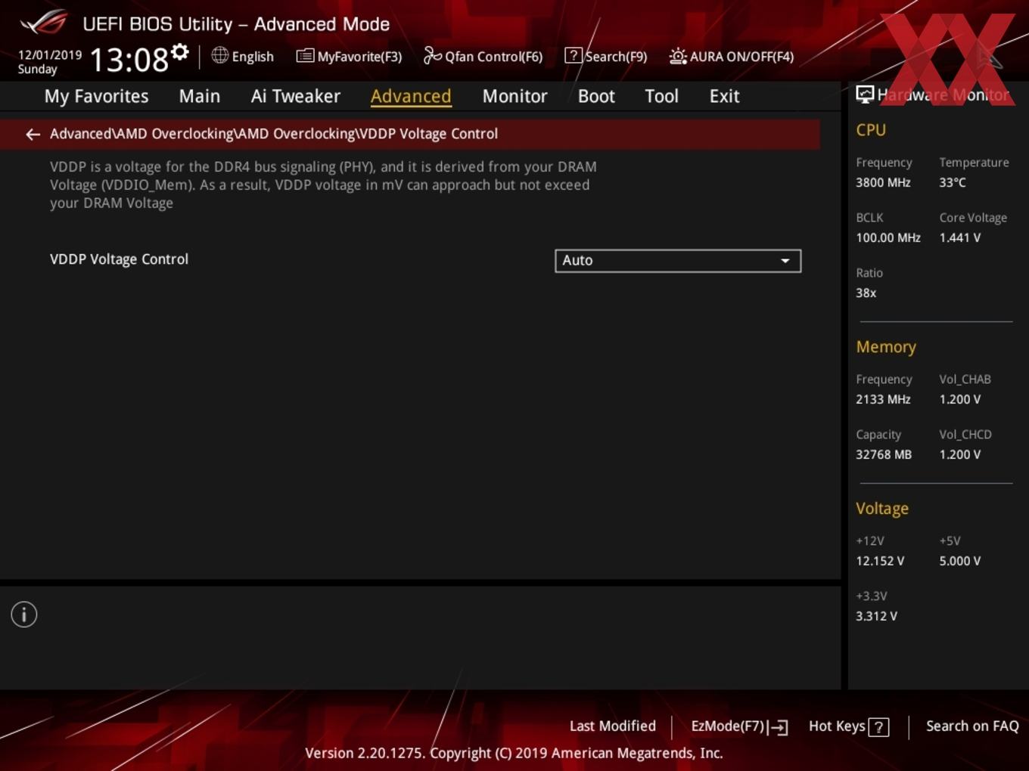Go back using the left arrow icon
The height and width of the screenshot is (771, 1029).
(33, 135)
